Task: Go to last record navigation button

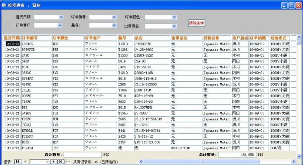Action: click(x=61, y=162)
